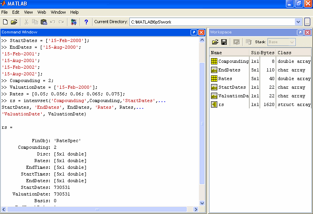Undo last action toolbar icon

[53, 22]
